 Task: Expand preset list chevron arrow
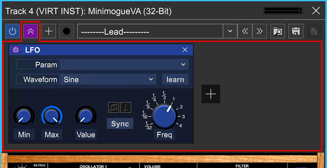(x=230, y=31)
